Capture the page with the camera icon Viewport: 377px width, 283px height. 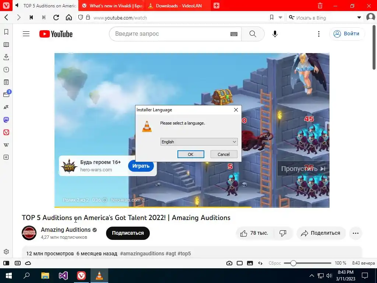pos(229,263)
